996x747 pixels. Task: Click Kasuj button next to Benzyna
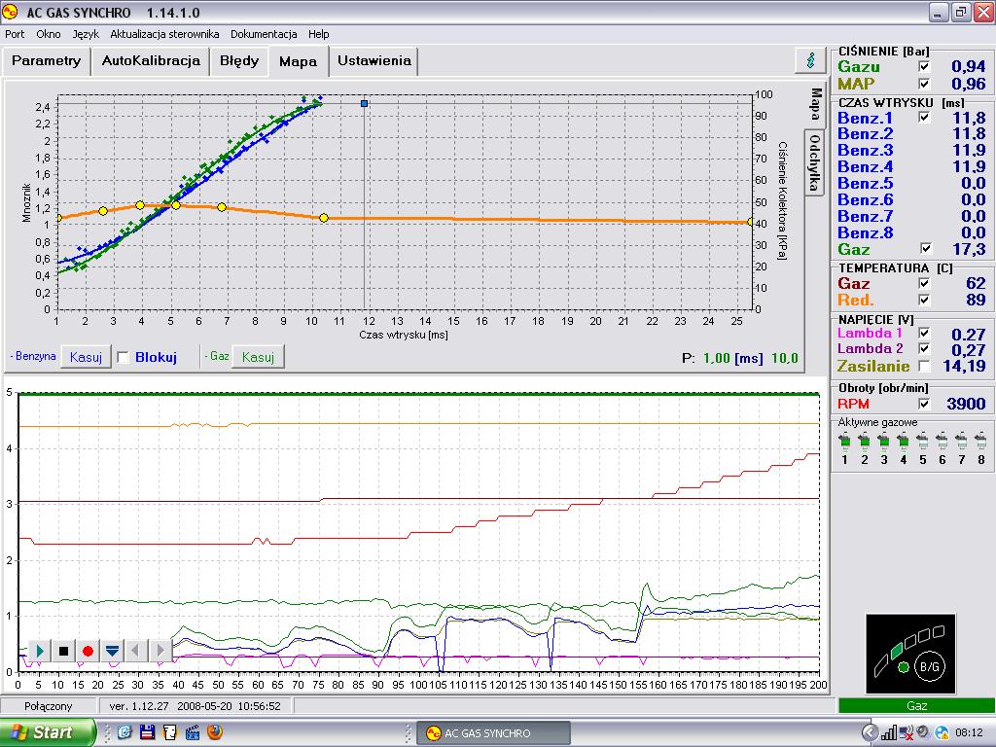tap(85, 357)
